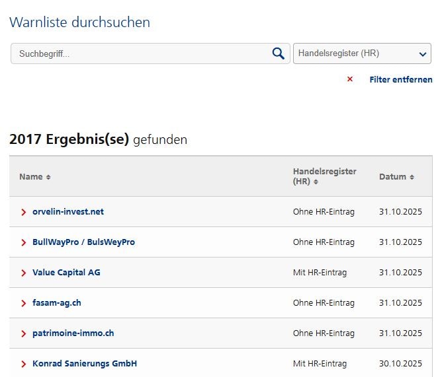The image size is (438, 377).
Task: Open the Konrad Sanierungs GmbH entry link
Action: coord(85,364)
